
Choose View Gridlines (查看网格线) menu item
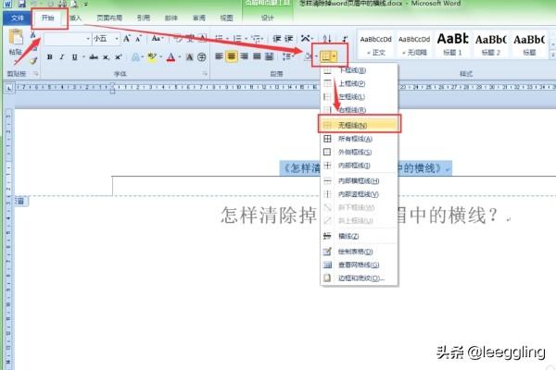pos(360,265)
